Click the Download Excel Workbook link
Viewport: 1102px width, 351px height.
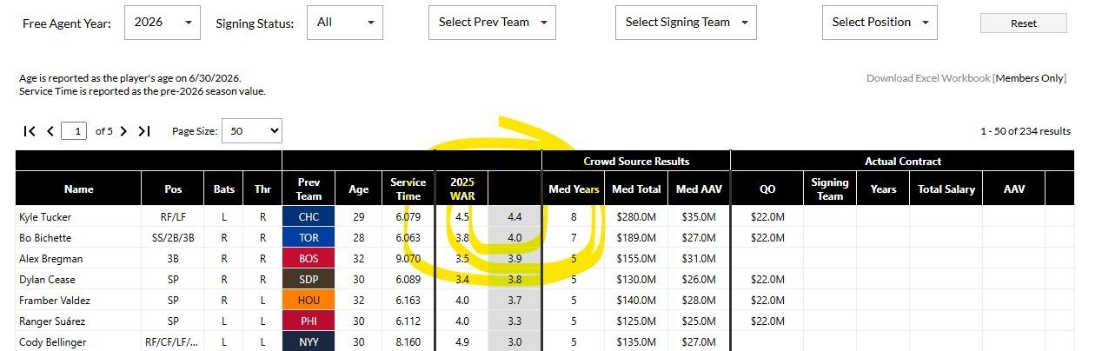tap(927, 78)
